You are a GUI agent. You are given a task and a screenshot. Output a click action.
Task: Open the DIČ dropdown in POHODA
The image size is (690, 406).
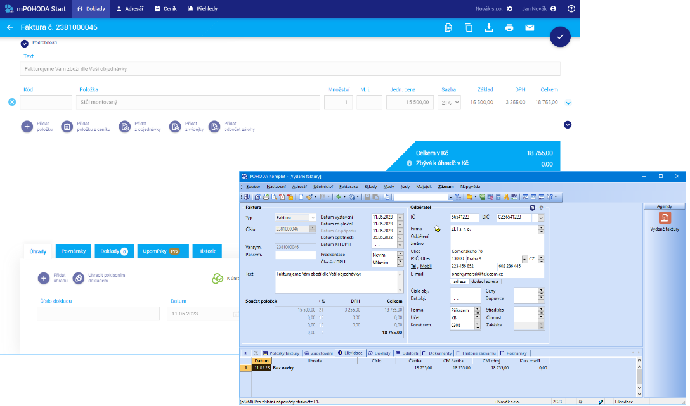point(541,217)
